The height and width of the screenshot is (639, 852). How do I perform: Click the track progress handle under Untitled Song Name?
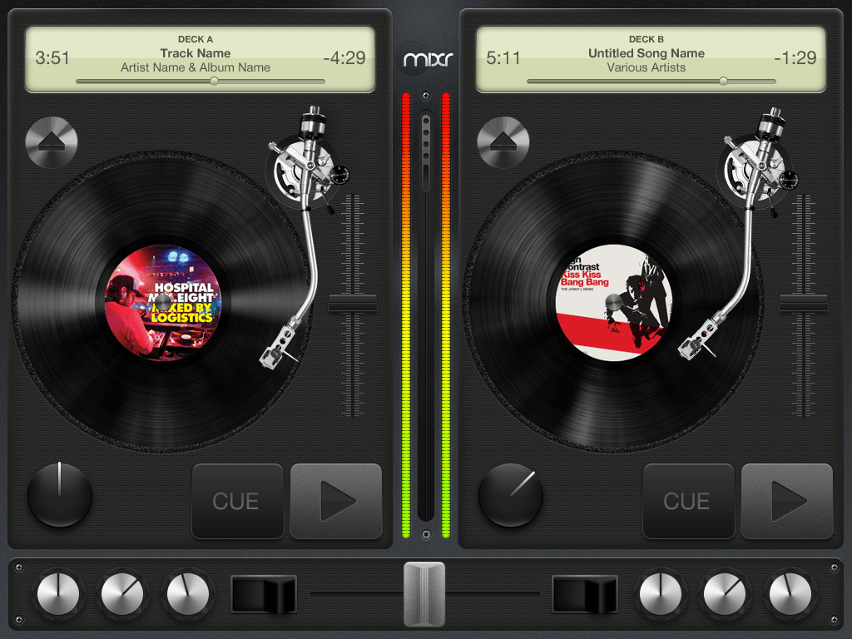723,82
